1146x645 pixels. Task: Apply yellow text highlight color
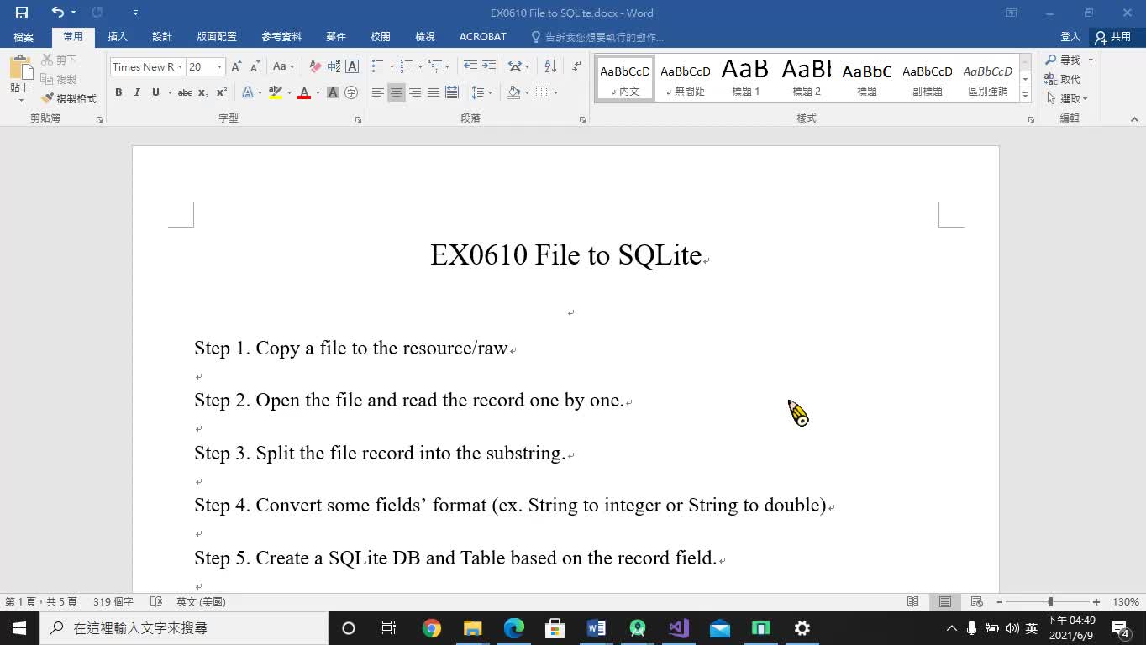275,92
